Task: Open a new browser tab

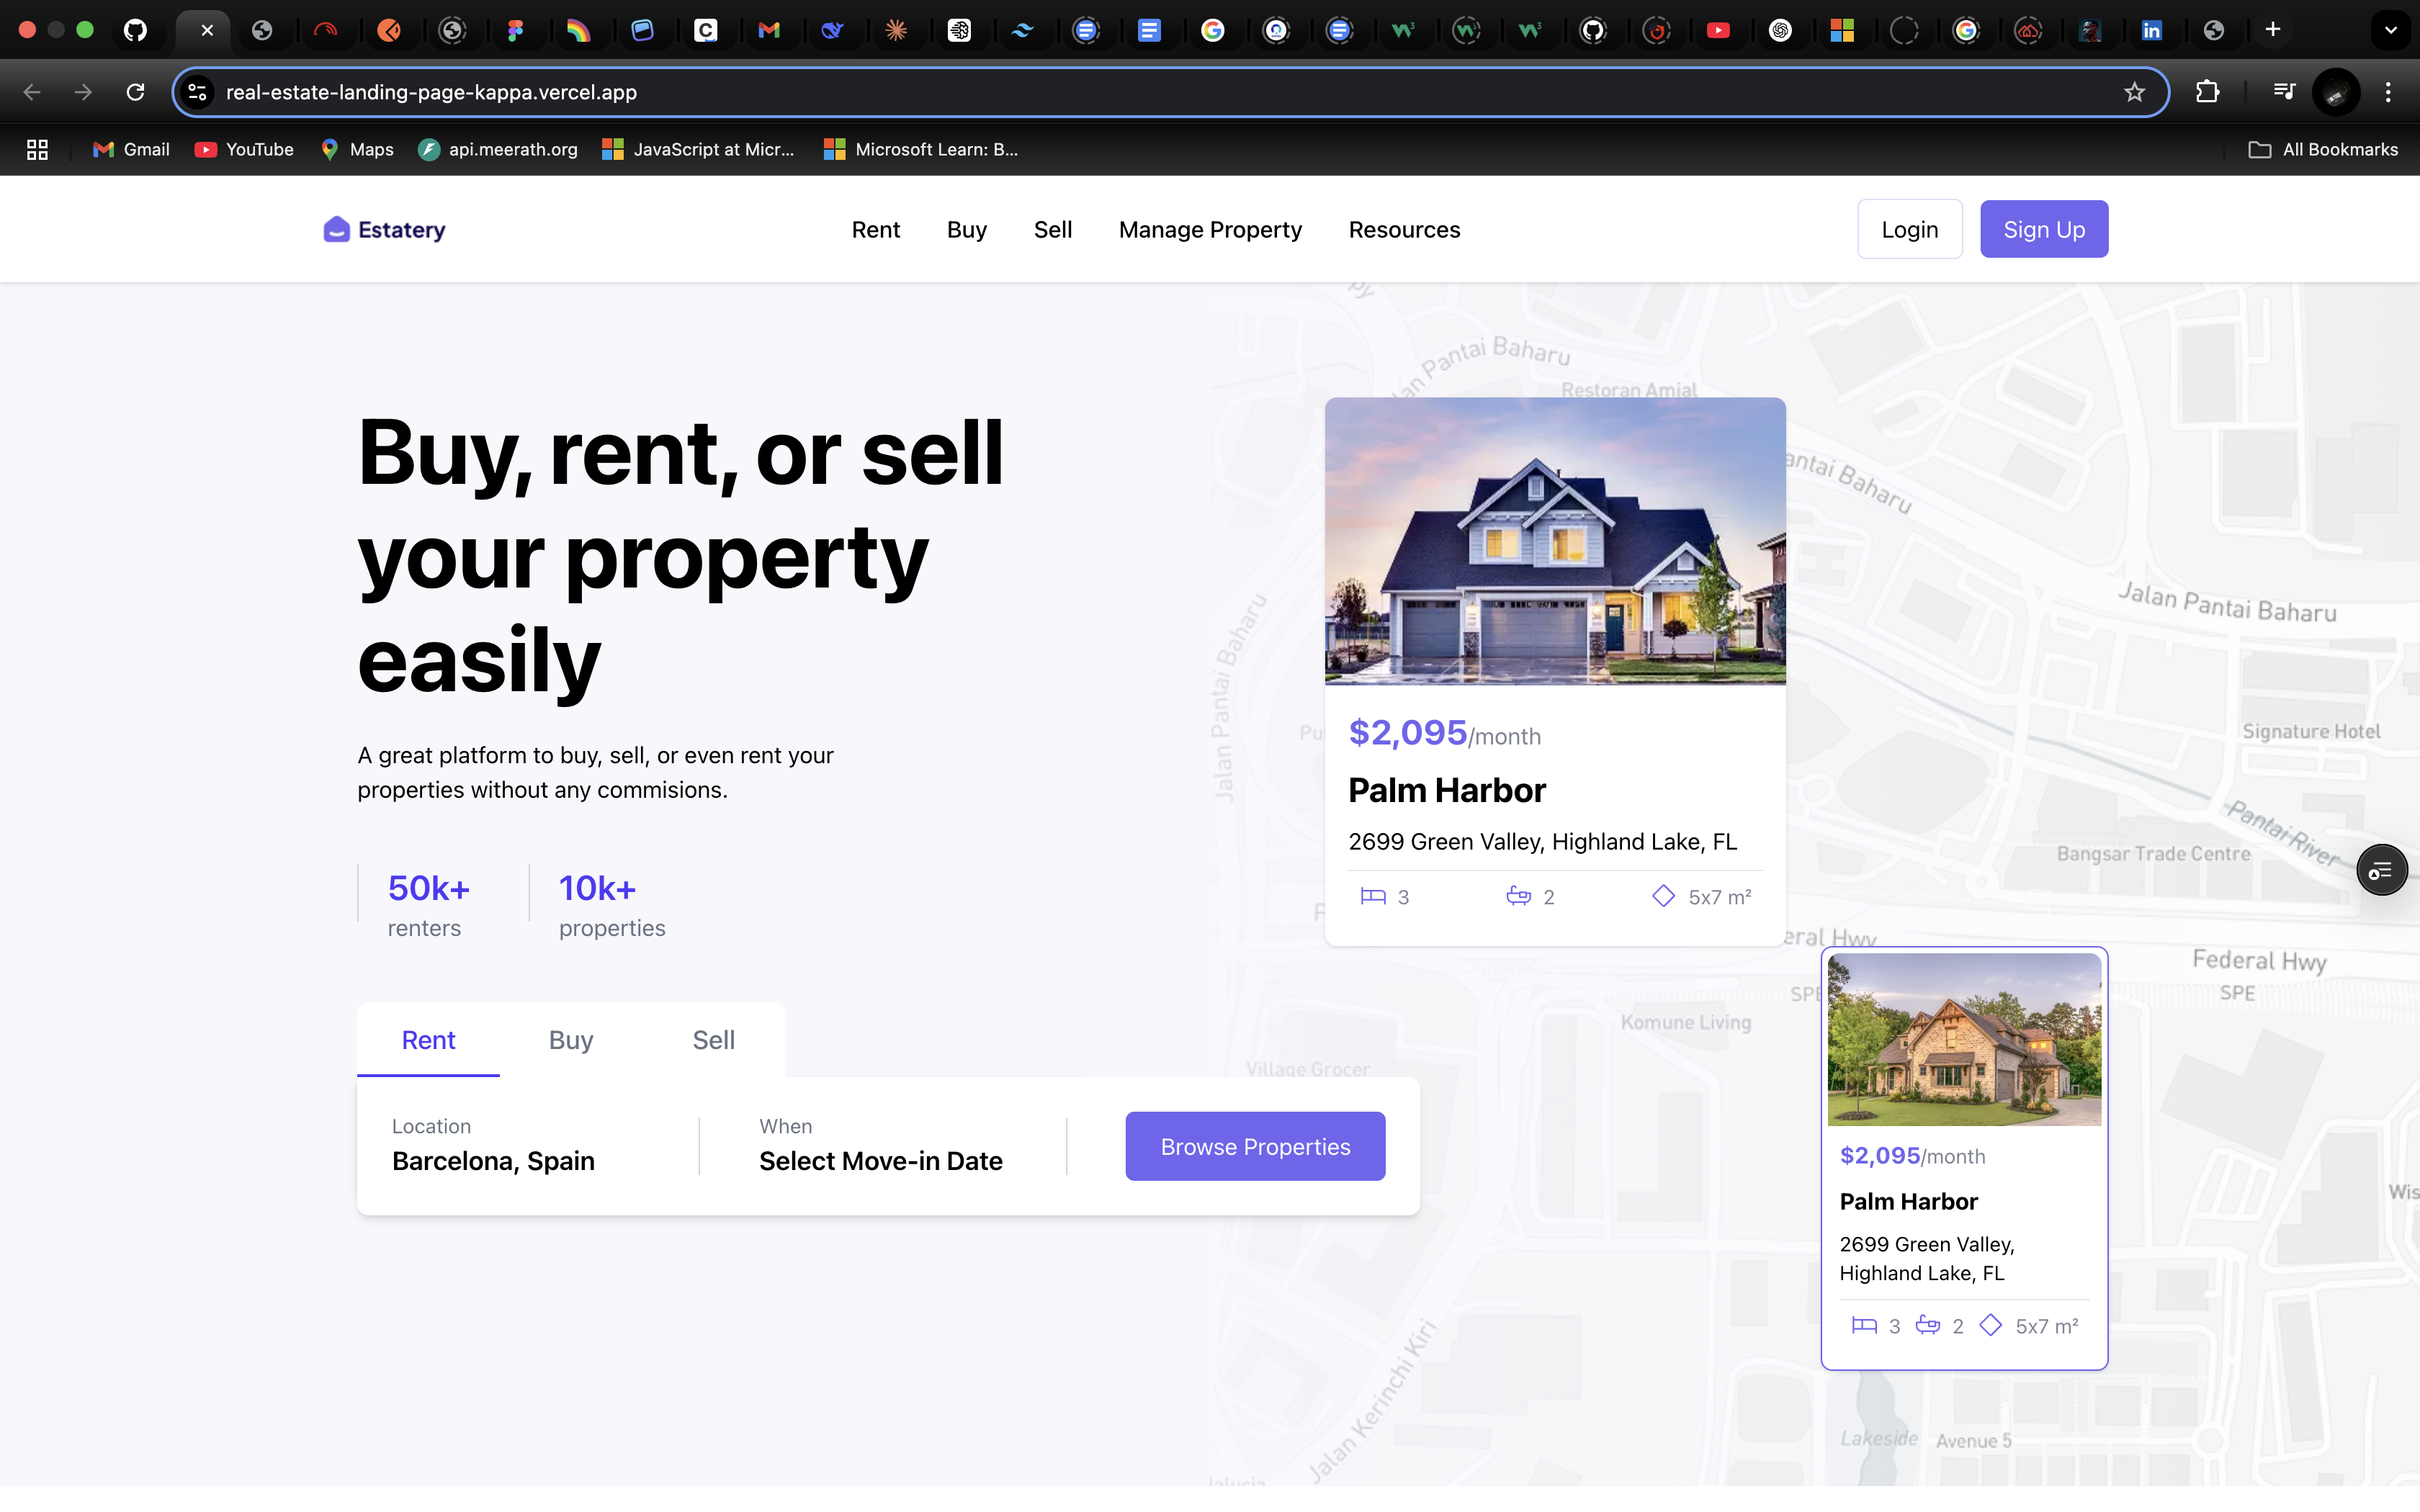Action: (x=2273, y=29)
